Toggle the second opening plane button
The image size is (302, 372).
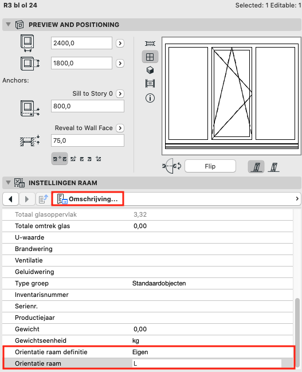tap(273, 167)
